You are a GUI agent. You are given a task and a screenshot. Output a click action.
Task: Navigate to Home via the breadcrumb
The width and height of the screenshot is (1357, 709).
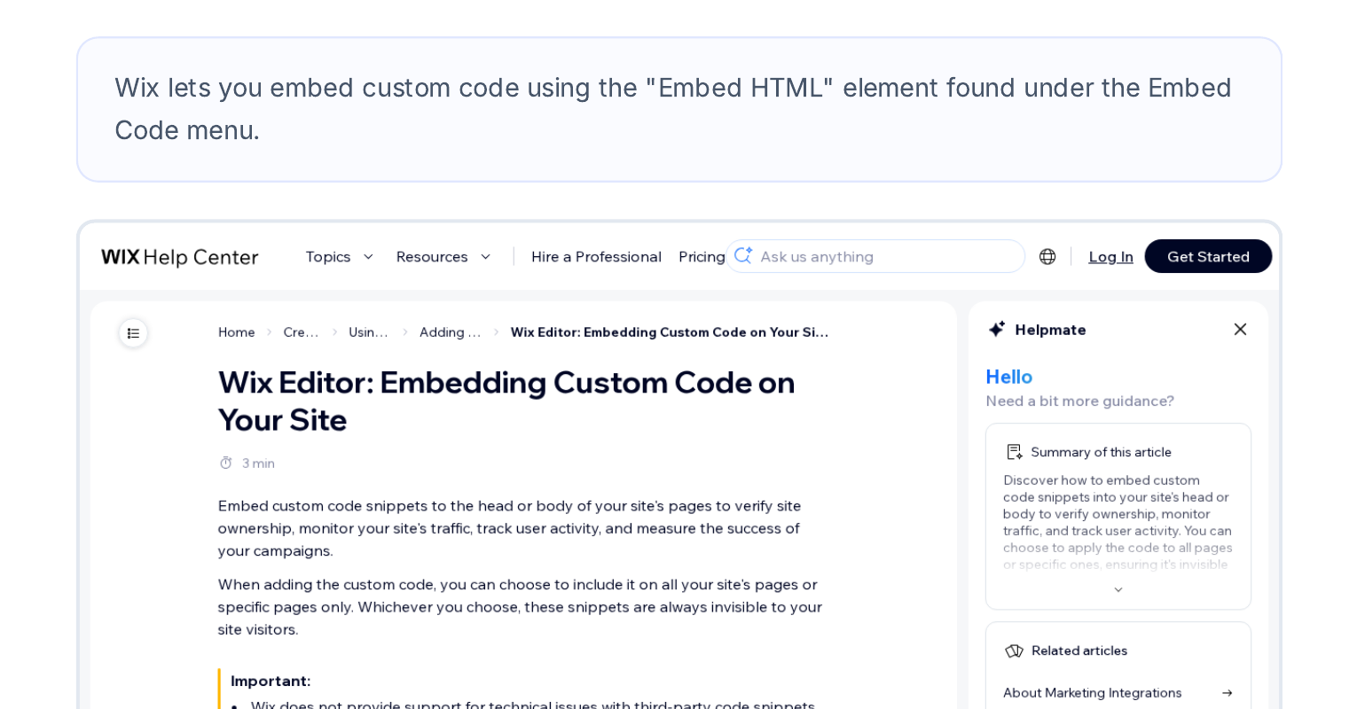tap(236, 332)
